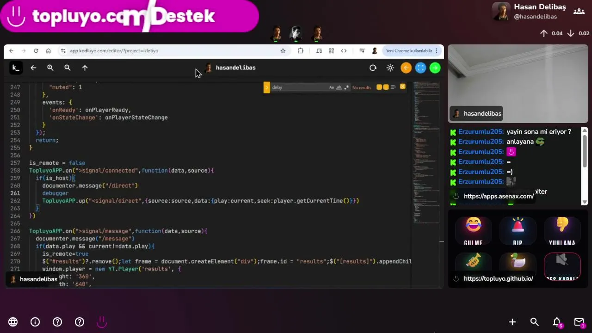Open the Chrome profile avatar
Screen dimensions: 592x333
click(x=375, y=51)
